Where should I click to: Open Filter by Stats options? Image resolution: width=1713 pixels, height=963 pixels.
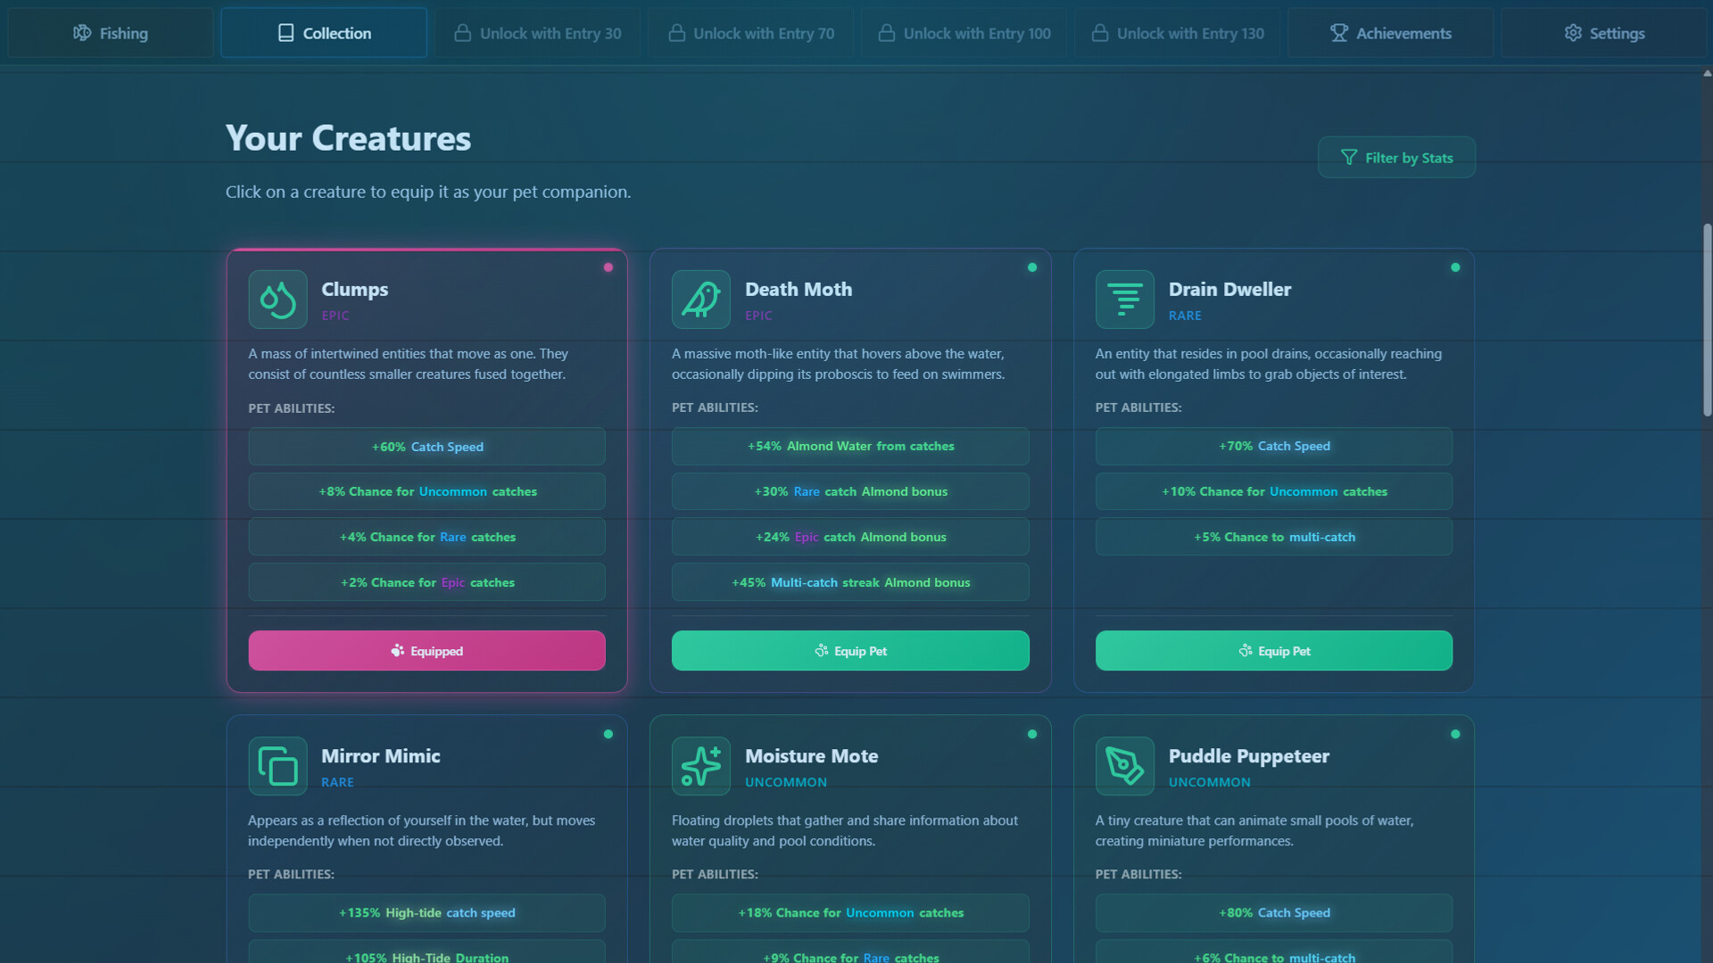pos(1396,158)
